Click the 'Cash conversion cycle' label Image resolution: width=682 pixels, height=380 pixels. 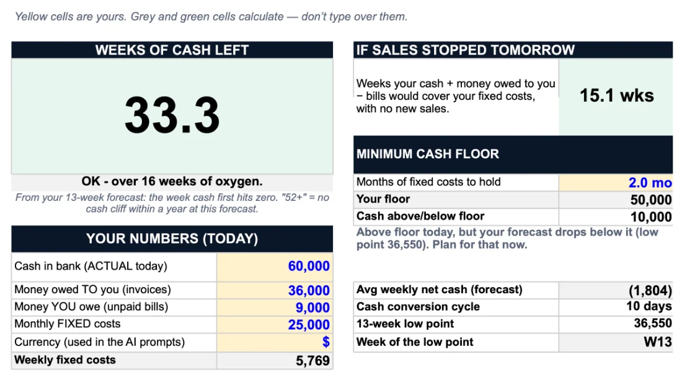pyautogui.click(x=418, y=306)
